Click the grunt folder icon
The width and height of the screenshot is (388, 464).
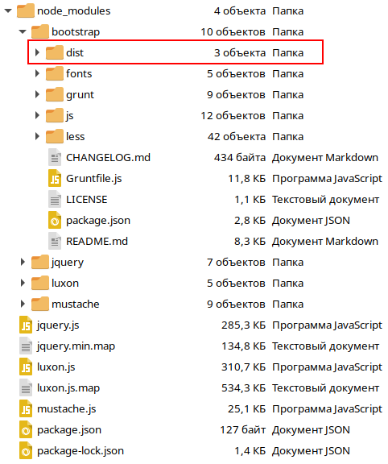[55, 94]
